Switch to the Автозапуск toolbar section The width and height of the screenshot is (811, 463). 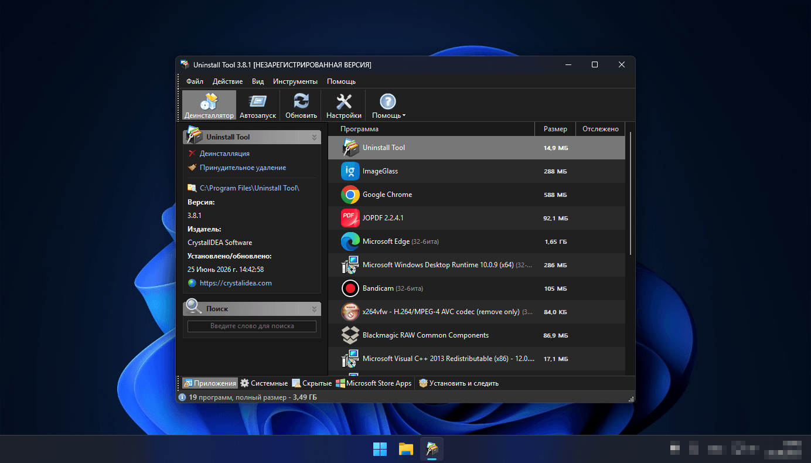point(258,105)
